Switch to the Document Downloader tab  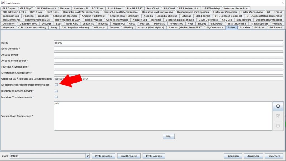[269, 20]
